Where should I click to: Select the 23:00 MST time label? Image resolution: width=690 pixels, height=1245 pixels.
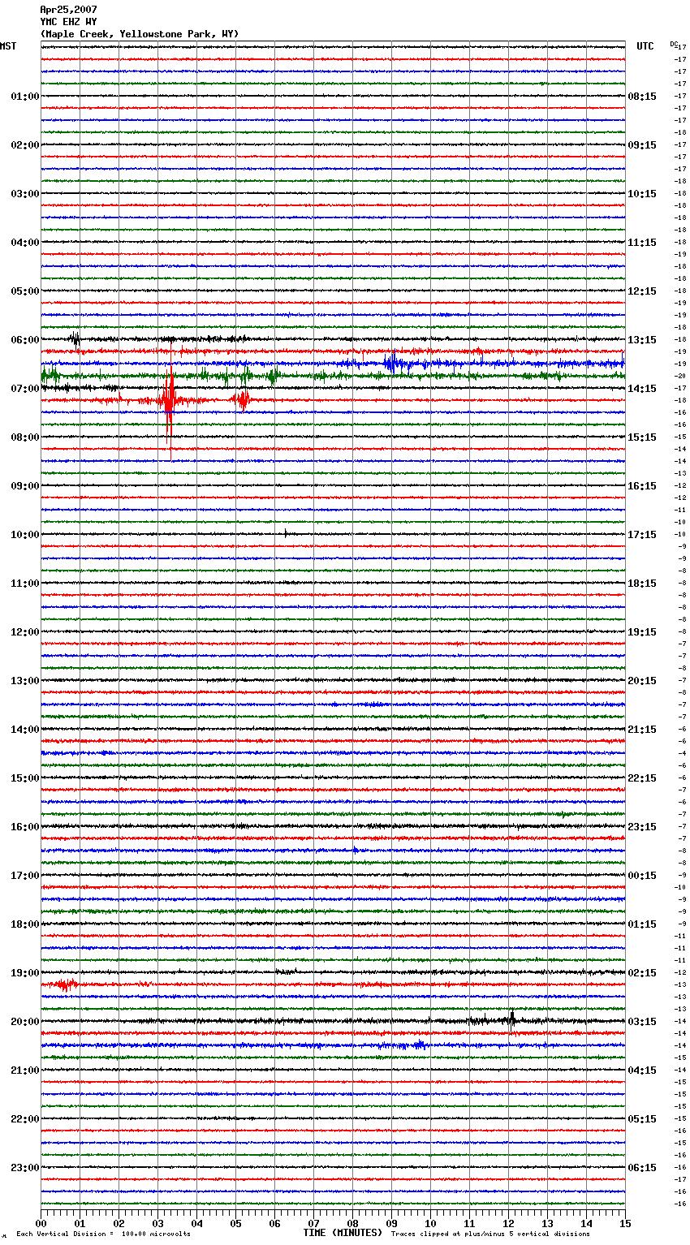(x=24, y=1168)
